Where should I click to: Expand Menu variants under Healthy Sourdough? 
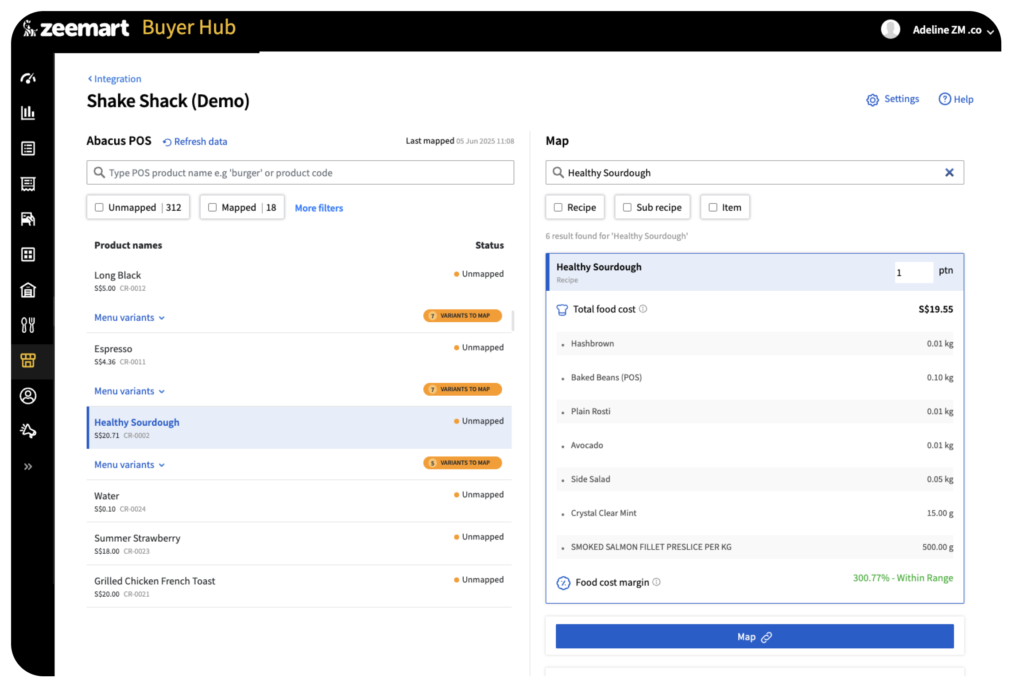129,465
